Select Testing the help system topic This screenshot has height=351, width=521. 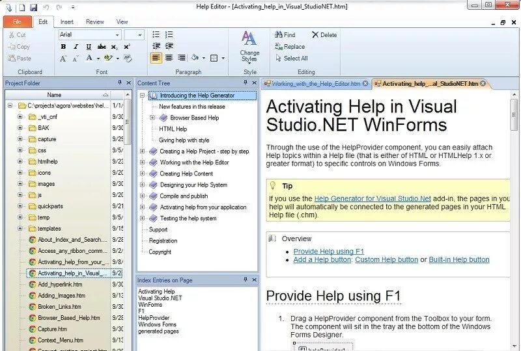point(188,218)
